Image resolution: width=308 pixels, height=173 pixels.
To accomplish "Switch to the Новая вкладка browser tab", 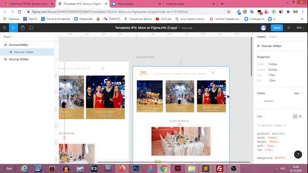I will click(190, 4).
